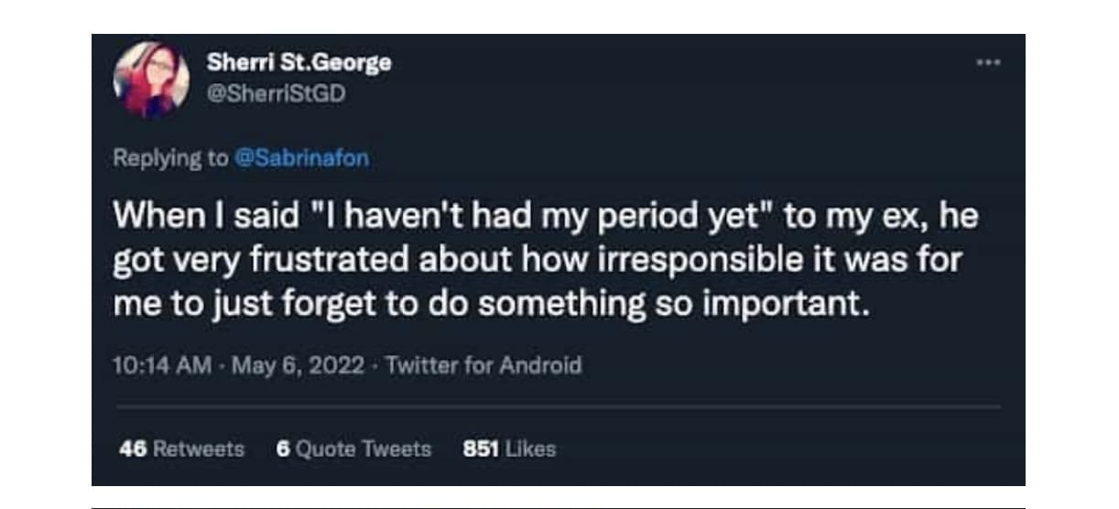This screenshot has width=1119, height=509.
Task: Click Sherri St.George's profile avatar
Action: click(x=151, y=80)
